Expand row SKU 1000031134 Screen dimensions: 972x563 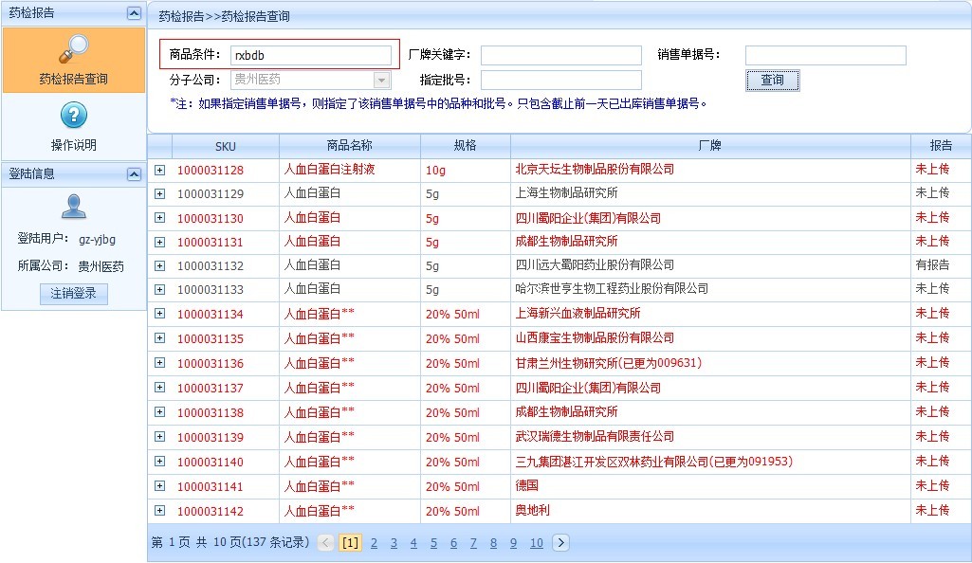(x=160, y=314)
